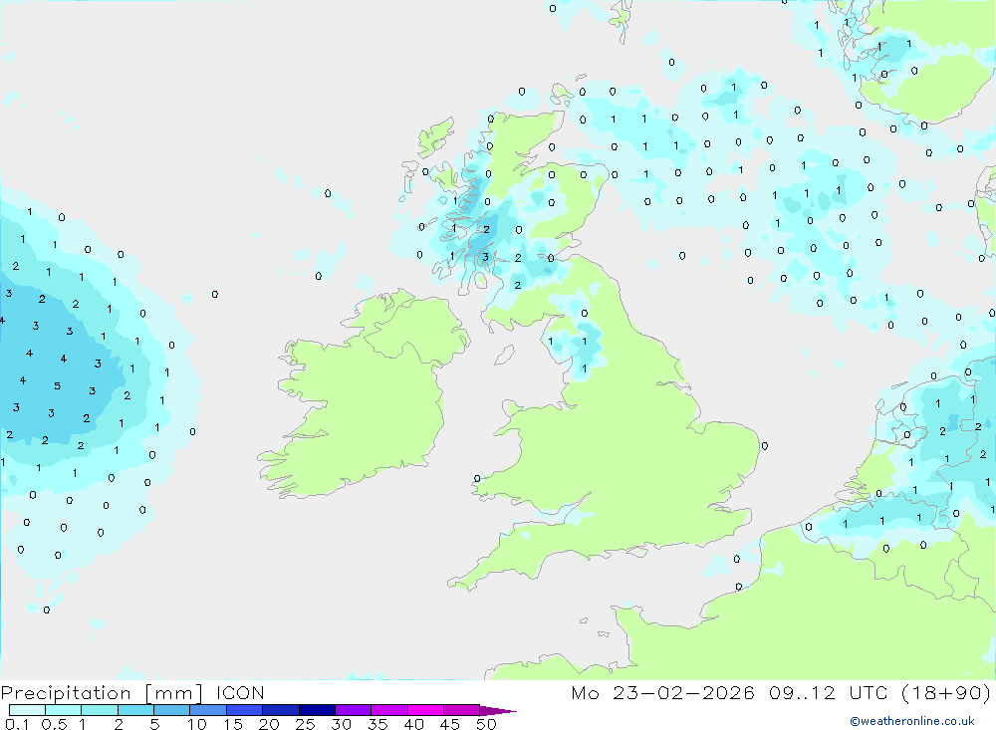Choose the 15–20 mm blue legend swatch
This screenshot has height=730, width=996.
coord(245,710)
